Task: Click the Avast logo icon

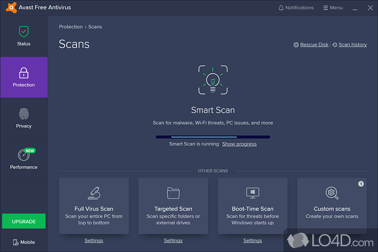Action: click(x=11, y=8)
